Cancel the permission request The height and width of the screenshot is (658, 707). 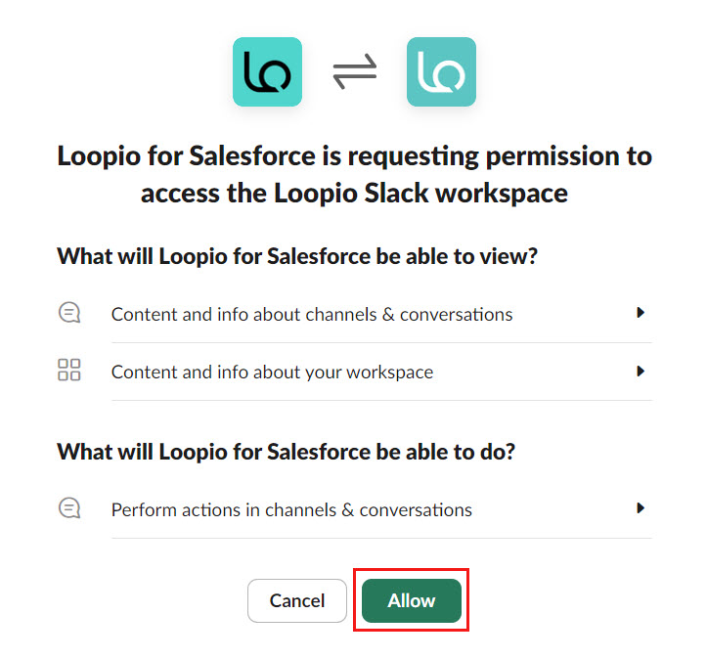tap(297, 600)
